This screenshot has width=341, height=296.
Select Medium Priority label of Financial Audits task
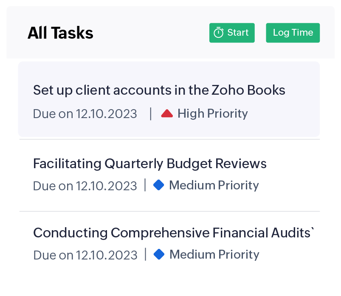pyautogui.click(x=214, y=254)
